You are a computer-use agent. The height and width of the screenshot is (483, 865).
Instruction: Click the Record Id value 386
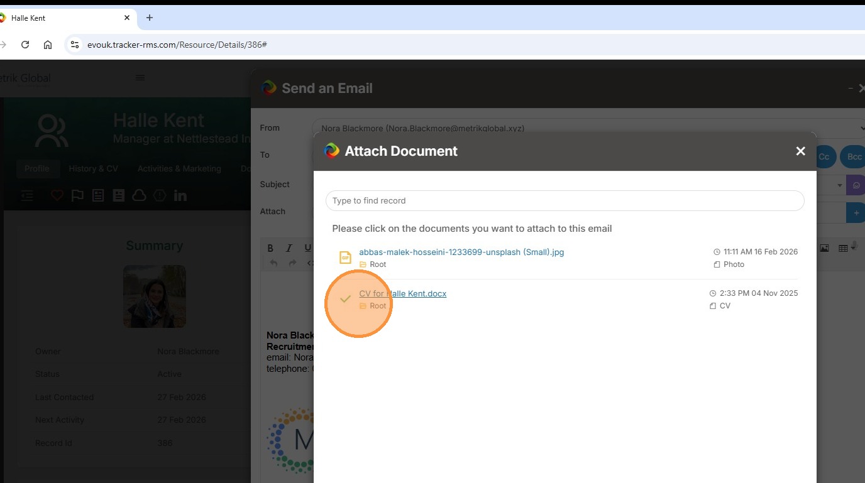click(165, 443)
